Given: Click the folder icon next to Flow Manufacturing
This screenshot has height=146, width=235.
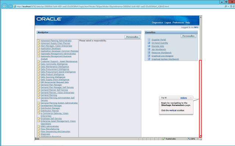Looking at the screenshot, I should pos(39,129).
